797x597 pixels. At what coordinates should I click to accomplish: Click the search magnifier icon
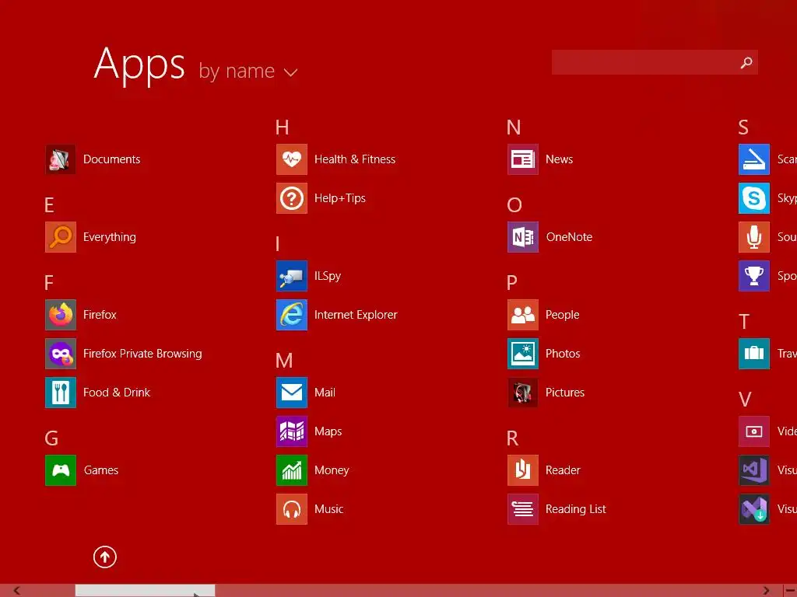(746, 62)
